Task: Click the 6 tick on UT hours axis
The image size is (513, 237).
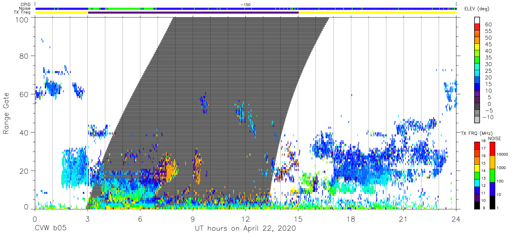Action: click(140, 219)
